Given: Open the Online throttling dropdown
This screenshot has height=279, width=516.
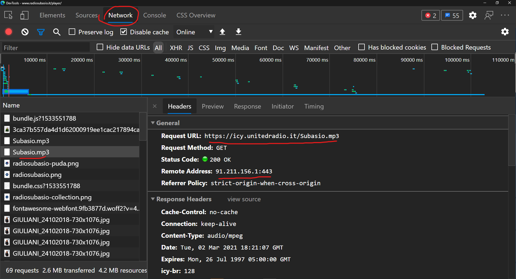Looking at the screenshot, I should tap(194, 32).
